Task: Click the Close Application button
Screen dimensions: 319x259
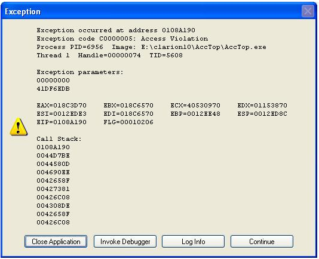Action: tap(56, 241)
